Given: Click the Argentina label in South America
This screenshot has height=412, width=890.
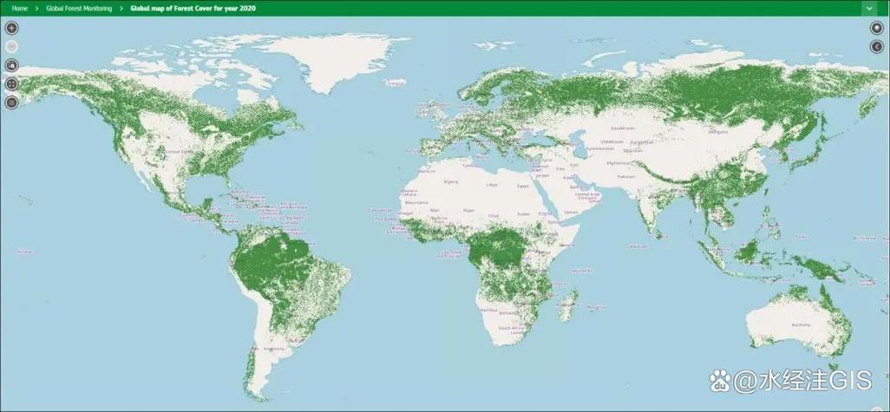Looking at the screenshot, I should [x=274, y=349].
